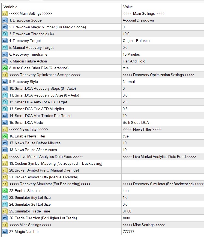This screenshot has width=204, height=237.
Task: Click the Value column header
Action: (x=128, y=7)
